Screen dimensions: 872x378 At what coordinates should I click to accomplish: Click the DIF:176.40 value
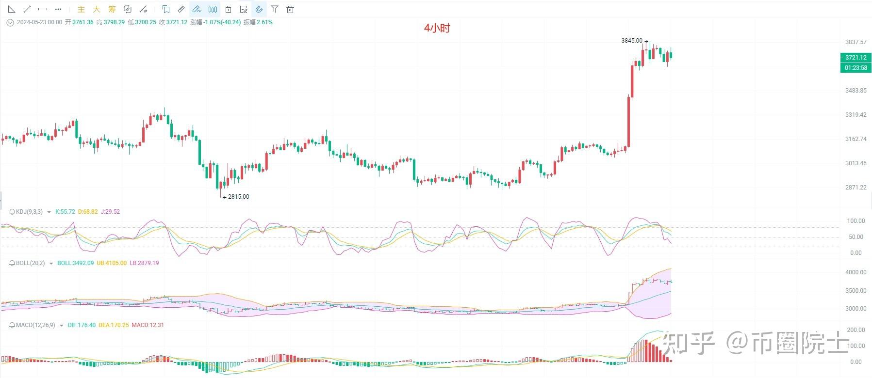[82, 325]
